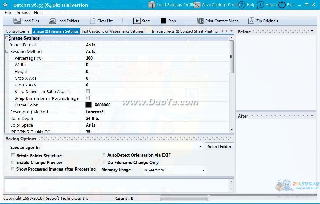
Task: Start processing with the play icon
Action: [137, 21]
